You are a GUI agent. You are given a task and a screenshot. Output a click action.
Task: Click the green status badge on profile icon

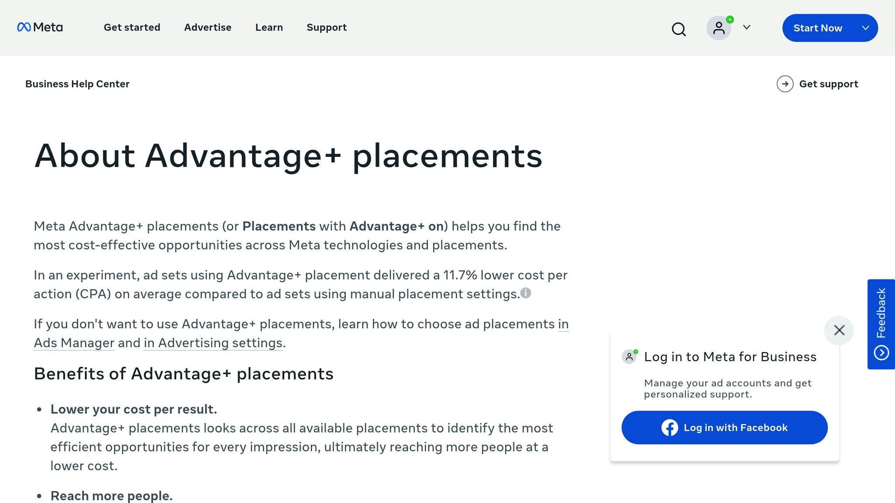tap(729, 20)
